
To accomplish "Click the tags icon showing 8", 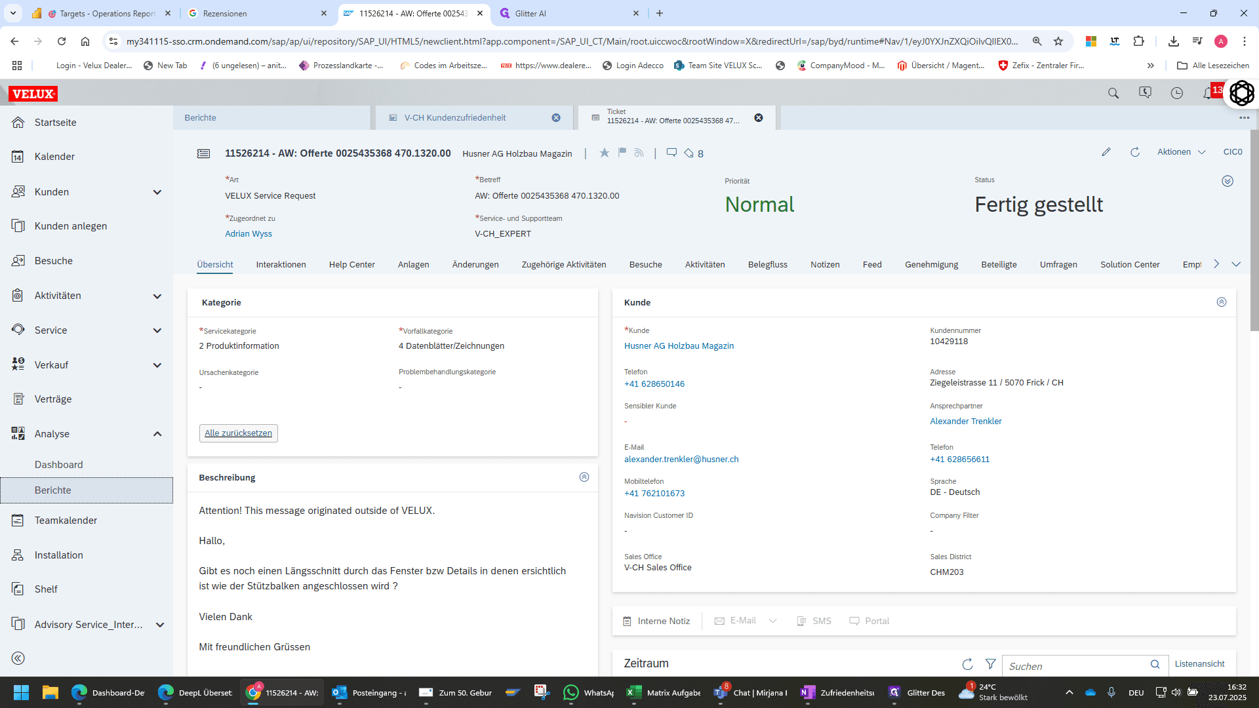I will click(694, 153).
